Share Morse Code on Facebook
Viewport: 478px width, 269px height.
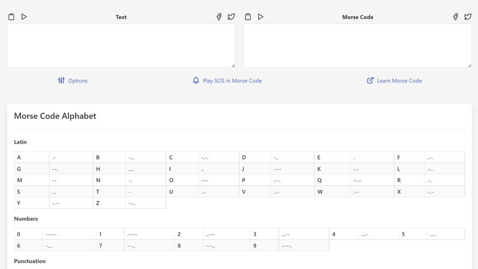(455, 17)
